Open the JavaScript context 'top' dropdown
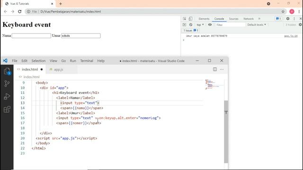This screenshot has width=303, height=170. point(200,25)
